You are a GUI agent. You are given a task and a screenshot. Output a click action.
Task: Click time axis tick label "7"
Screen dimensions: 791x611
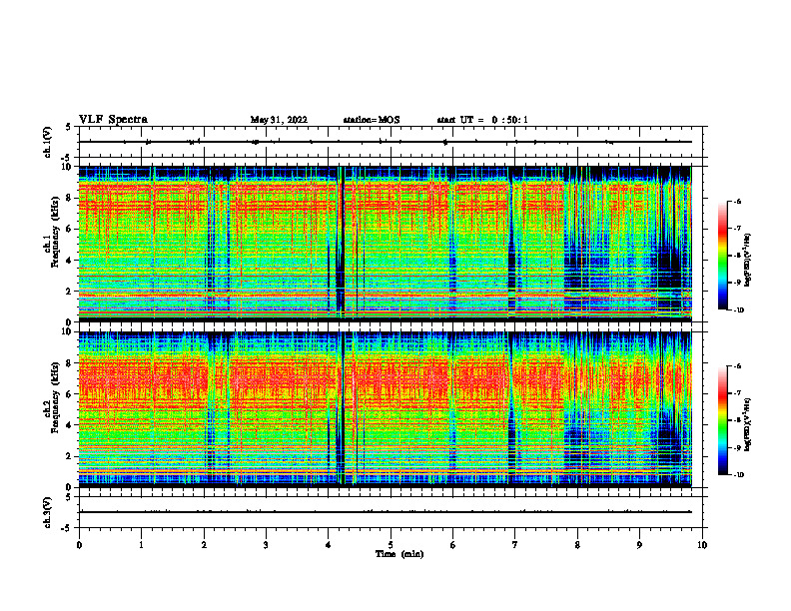(x=515, y=545)
